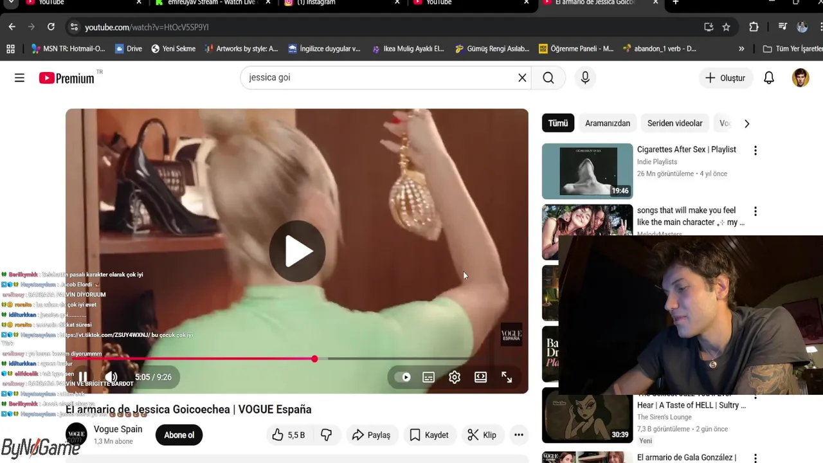This screenshot has height=463, width=823.
Task: Open the browser extensions puzzle icon
Action: pyautogui.click(x=754, y=27)
